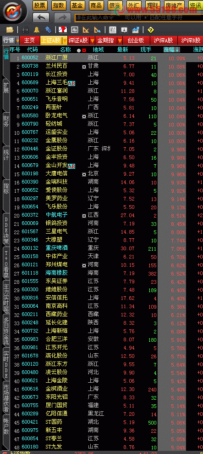203x454 pixels.
Task: Click the yellow help question mark icon
Action: pyautogui.click(x=150, y=29)
